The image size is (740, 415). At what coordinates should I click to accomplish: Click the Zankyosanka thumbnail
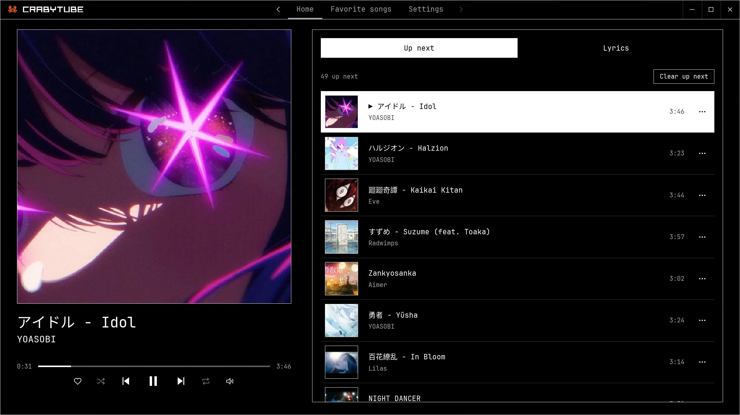(341, 279)
